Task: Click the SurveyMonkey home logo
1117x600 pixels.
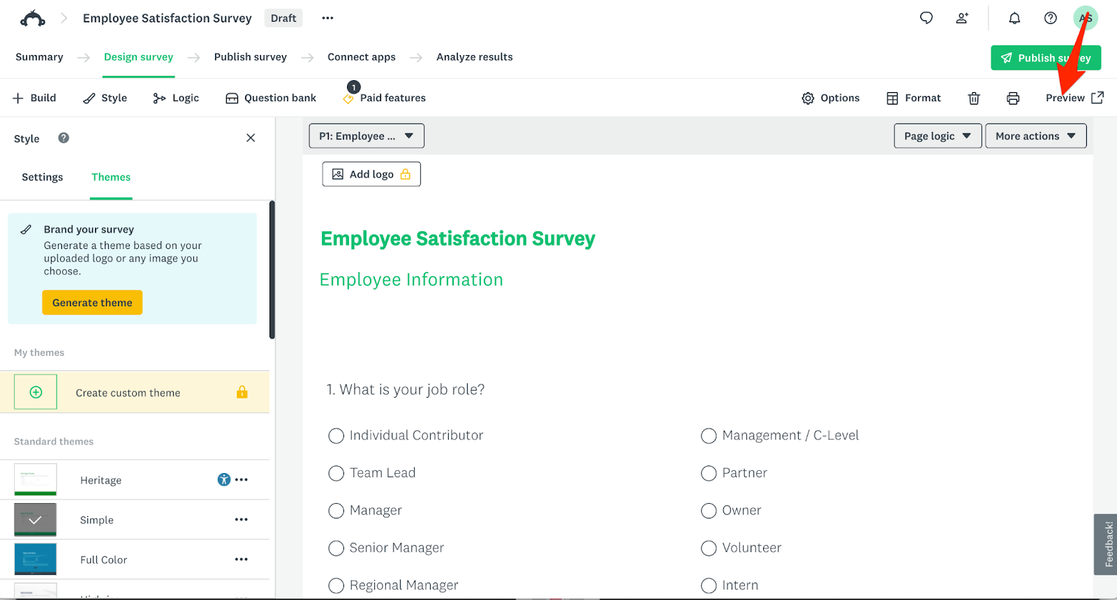Action: point(33,18)
